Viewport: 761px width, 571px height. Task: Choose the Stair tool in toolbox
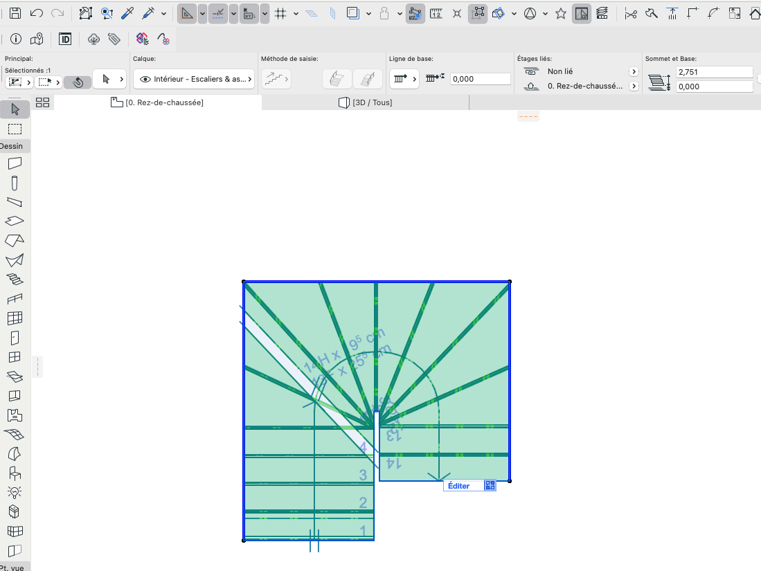click(x=15, y=280)
